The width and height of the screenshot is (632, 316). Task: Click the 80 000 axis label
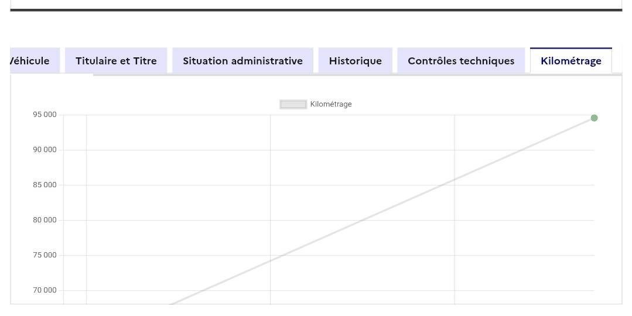tap(45, 220)
